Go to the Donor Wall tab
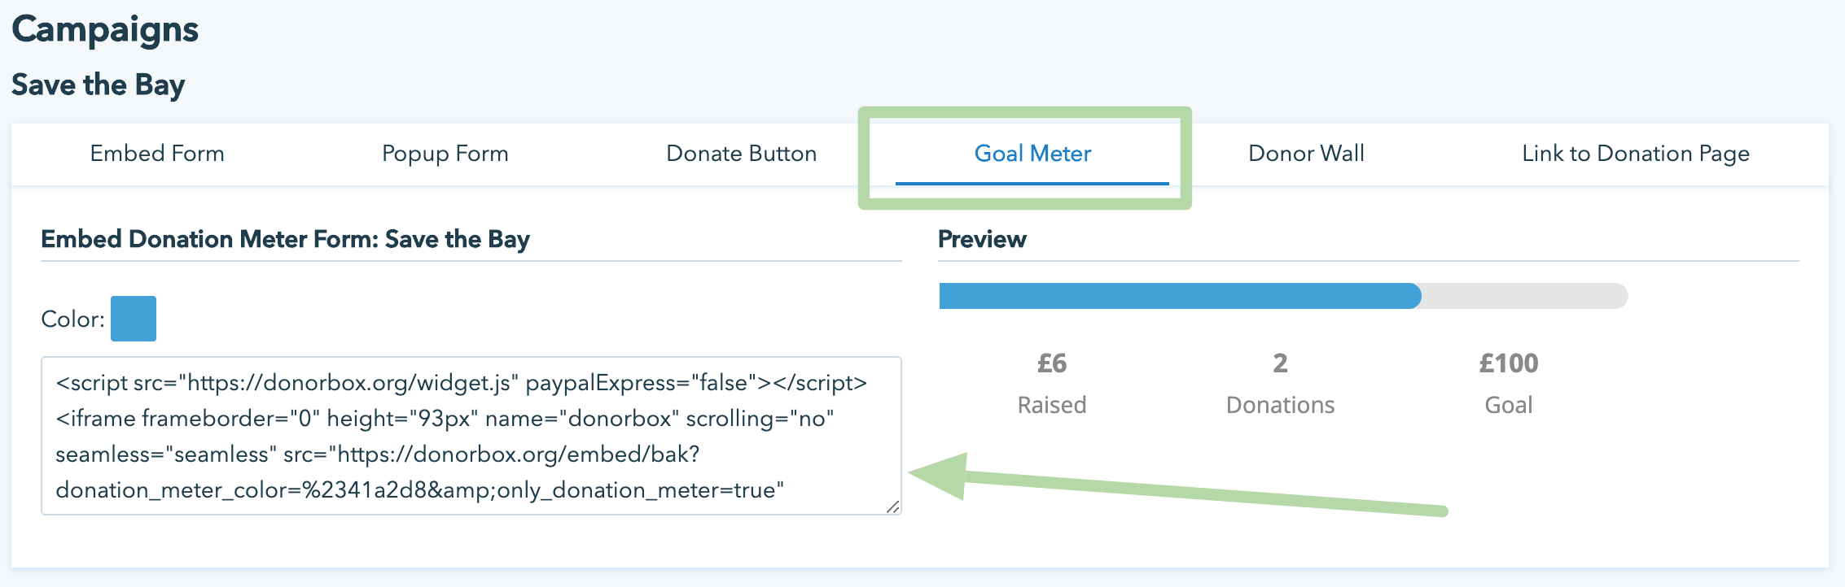The image size is (1845, 587). pyautogui.click(x=1306, y=154)
